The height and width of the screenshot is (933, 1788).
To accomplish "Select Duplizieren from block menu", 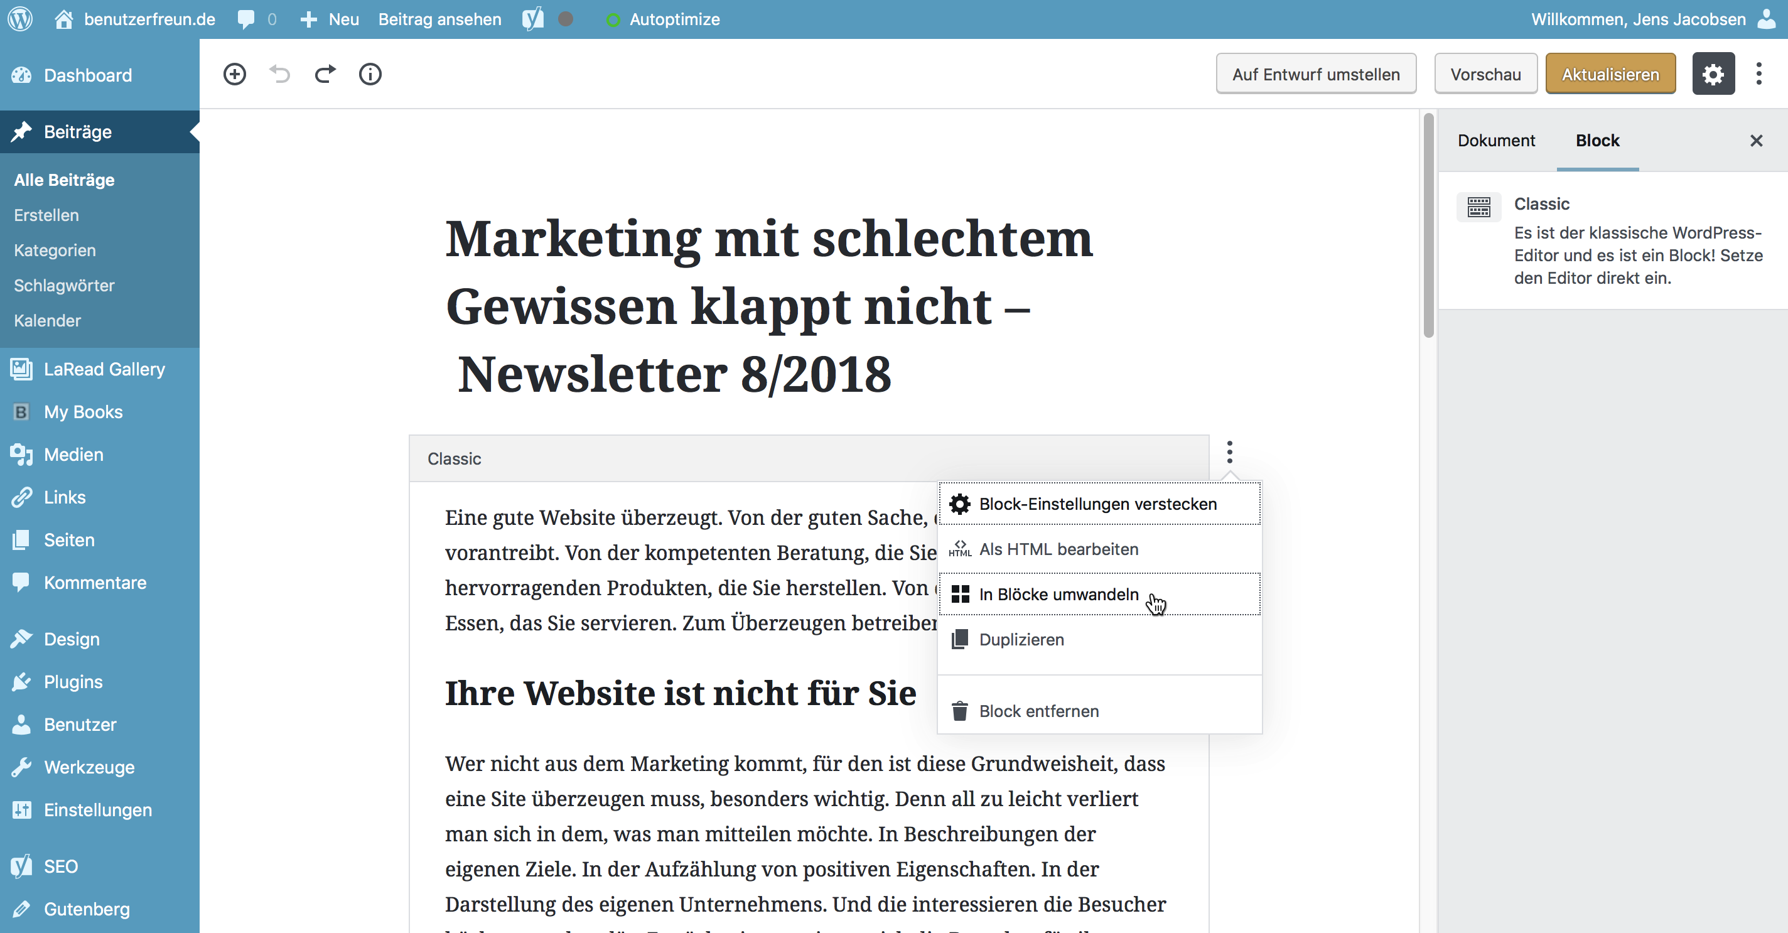I will (x=1099, y=639).
